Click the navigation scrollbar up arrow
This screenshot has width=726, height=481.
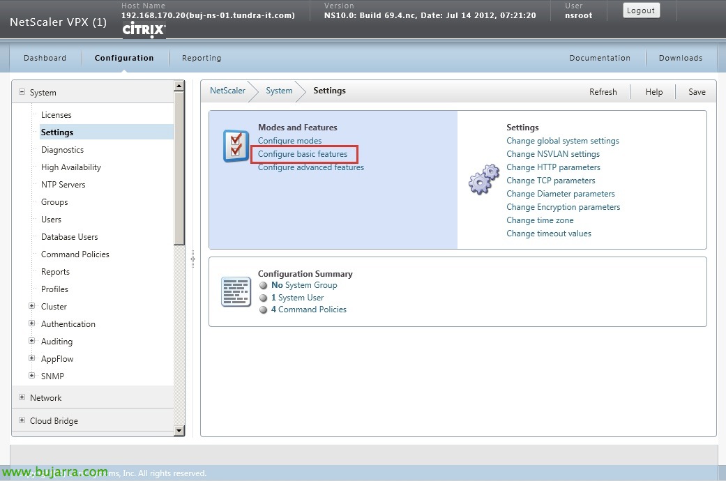coord(179,86)
